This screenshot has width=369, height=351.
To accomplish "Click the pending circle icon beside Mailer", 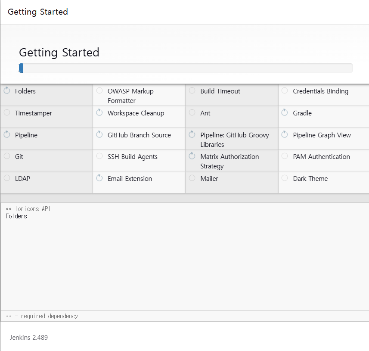I will pos(192,178).
